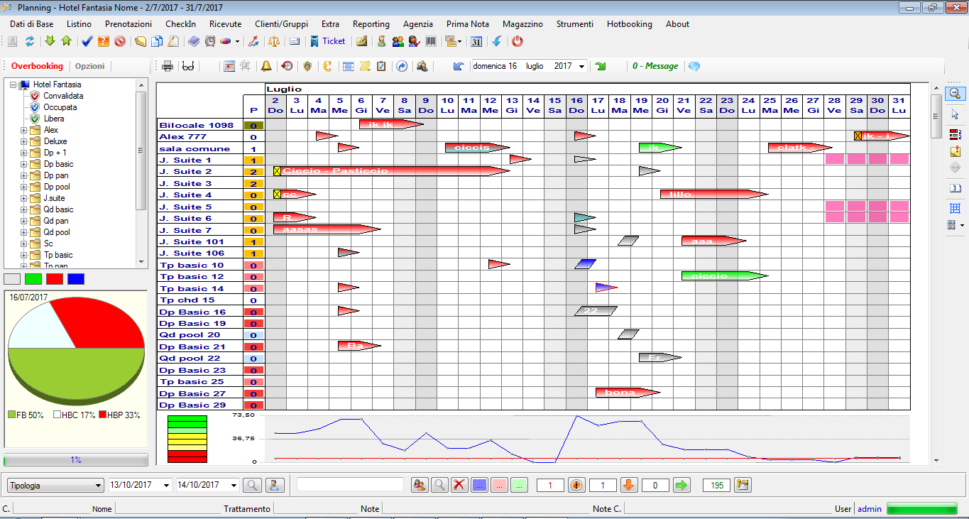This screenshot has width=969, height=519.
Task: Open the Listino menu
Action: tap(79, 23)
